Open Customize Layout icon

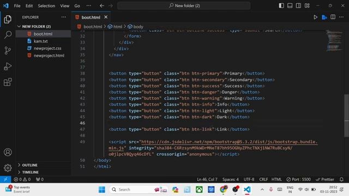click(x=307, y=5)
